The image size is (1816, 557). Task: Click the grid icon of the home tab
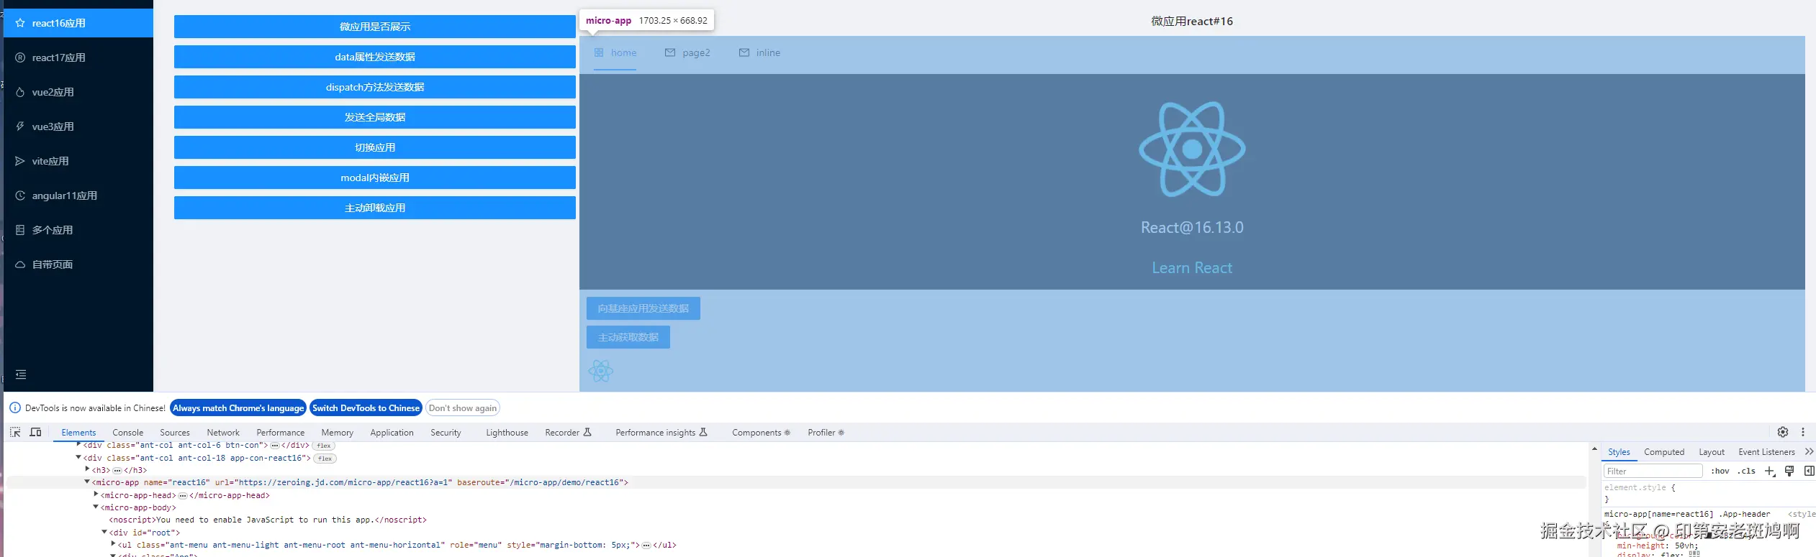click(599, 52)
